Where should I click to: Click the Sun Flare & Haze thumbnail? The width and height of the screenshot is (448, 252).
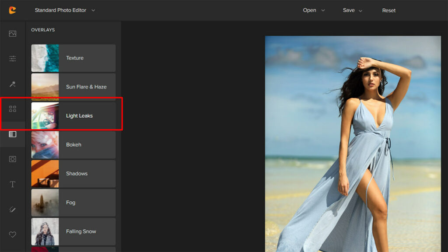[45, 87]
